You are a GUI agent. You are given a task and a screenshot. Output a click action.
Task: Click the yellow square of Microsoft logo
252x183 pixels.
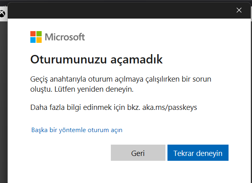[x=39, y=40]
